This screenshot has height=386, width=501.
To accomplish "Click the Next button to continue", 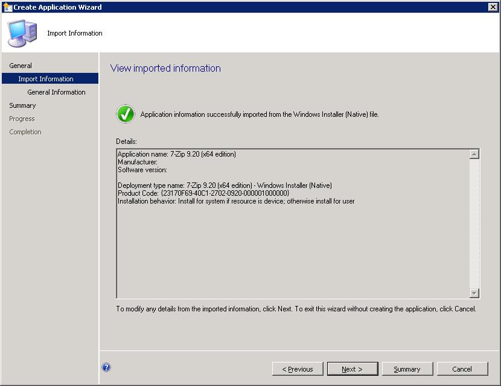I will click(352, 369).
